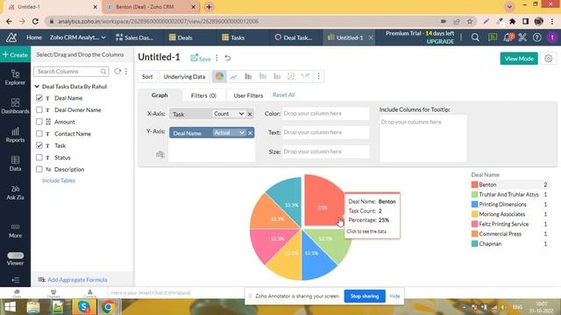Open the feedback chat icon in header
The width and height of the screenshot is (561, 315).
(493, 38)
